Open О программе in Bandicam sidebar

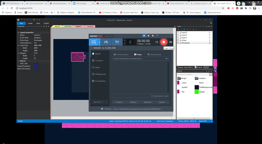coord(100,81)
